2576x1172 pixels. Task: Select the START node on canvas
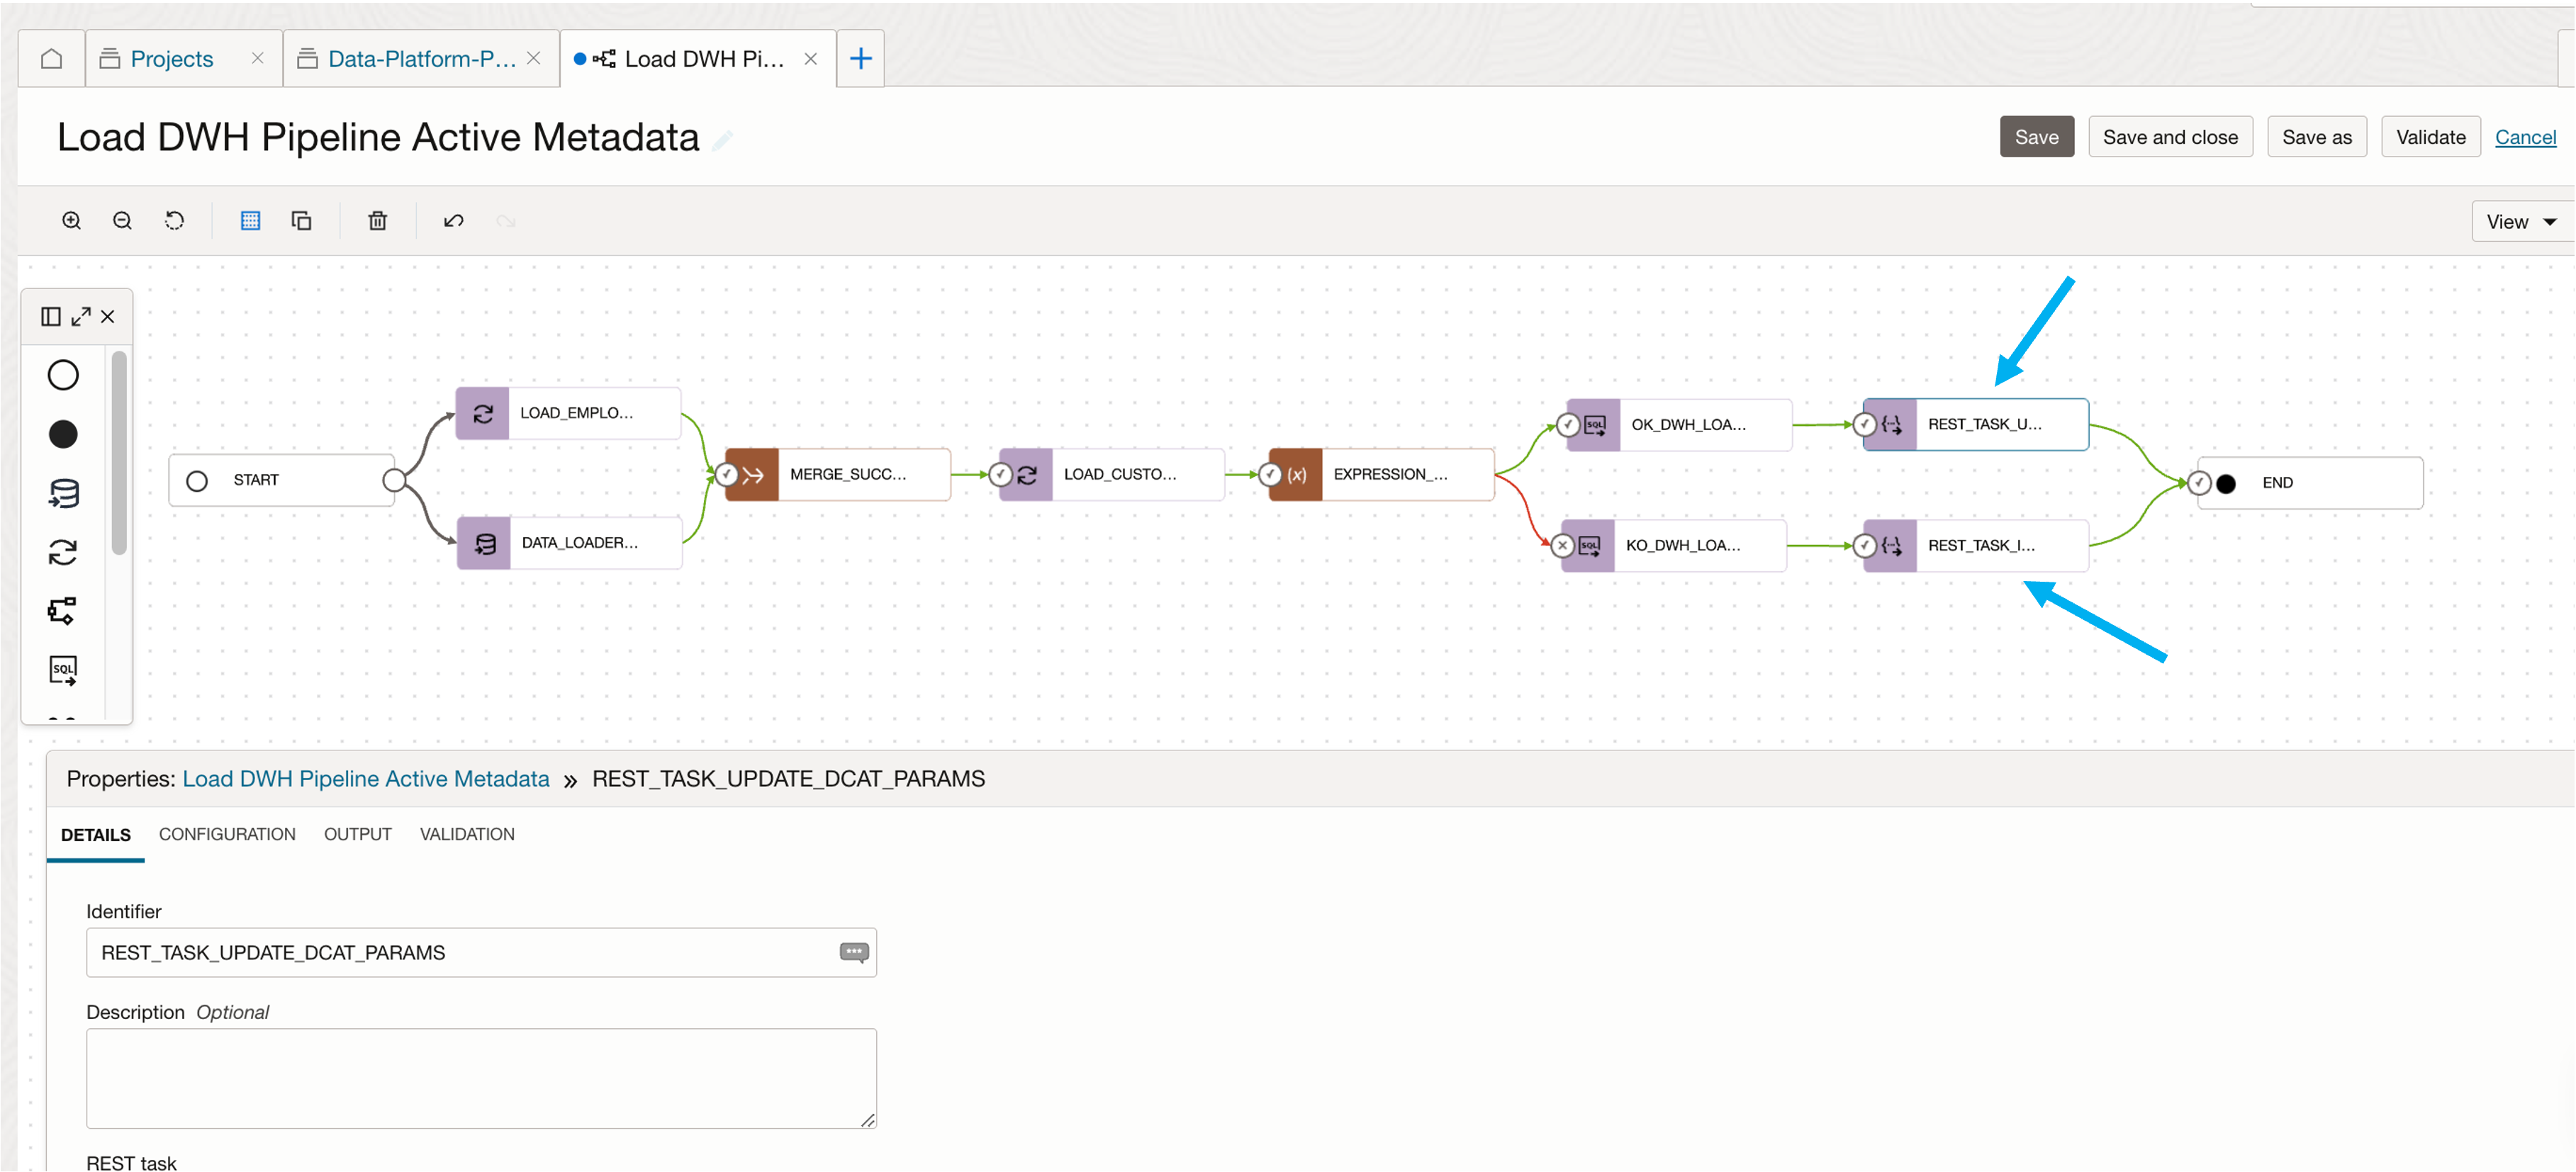pos(281,481)
